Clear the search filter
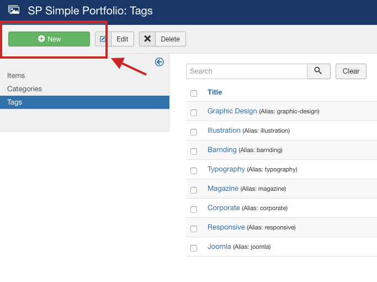The image size is (377, 282). pyautogui.click(x=351, y=71)
